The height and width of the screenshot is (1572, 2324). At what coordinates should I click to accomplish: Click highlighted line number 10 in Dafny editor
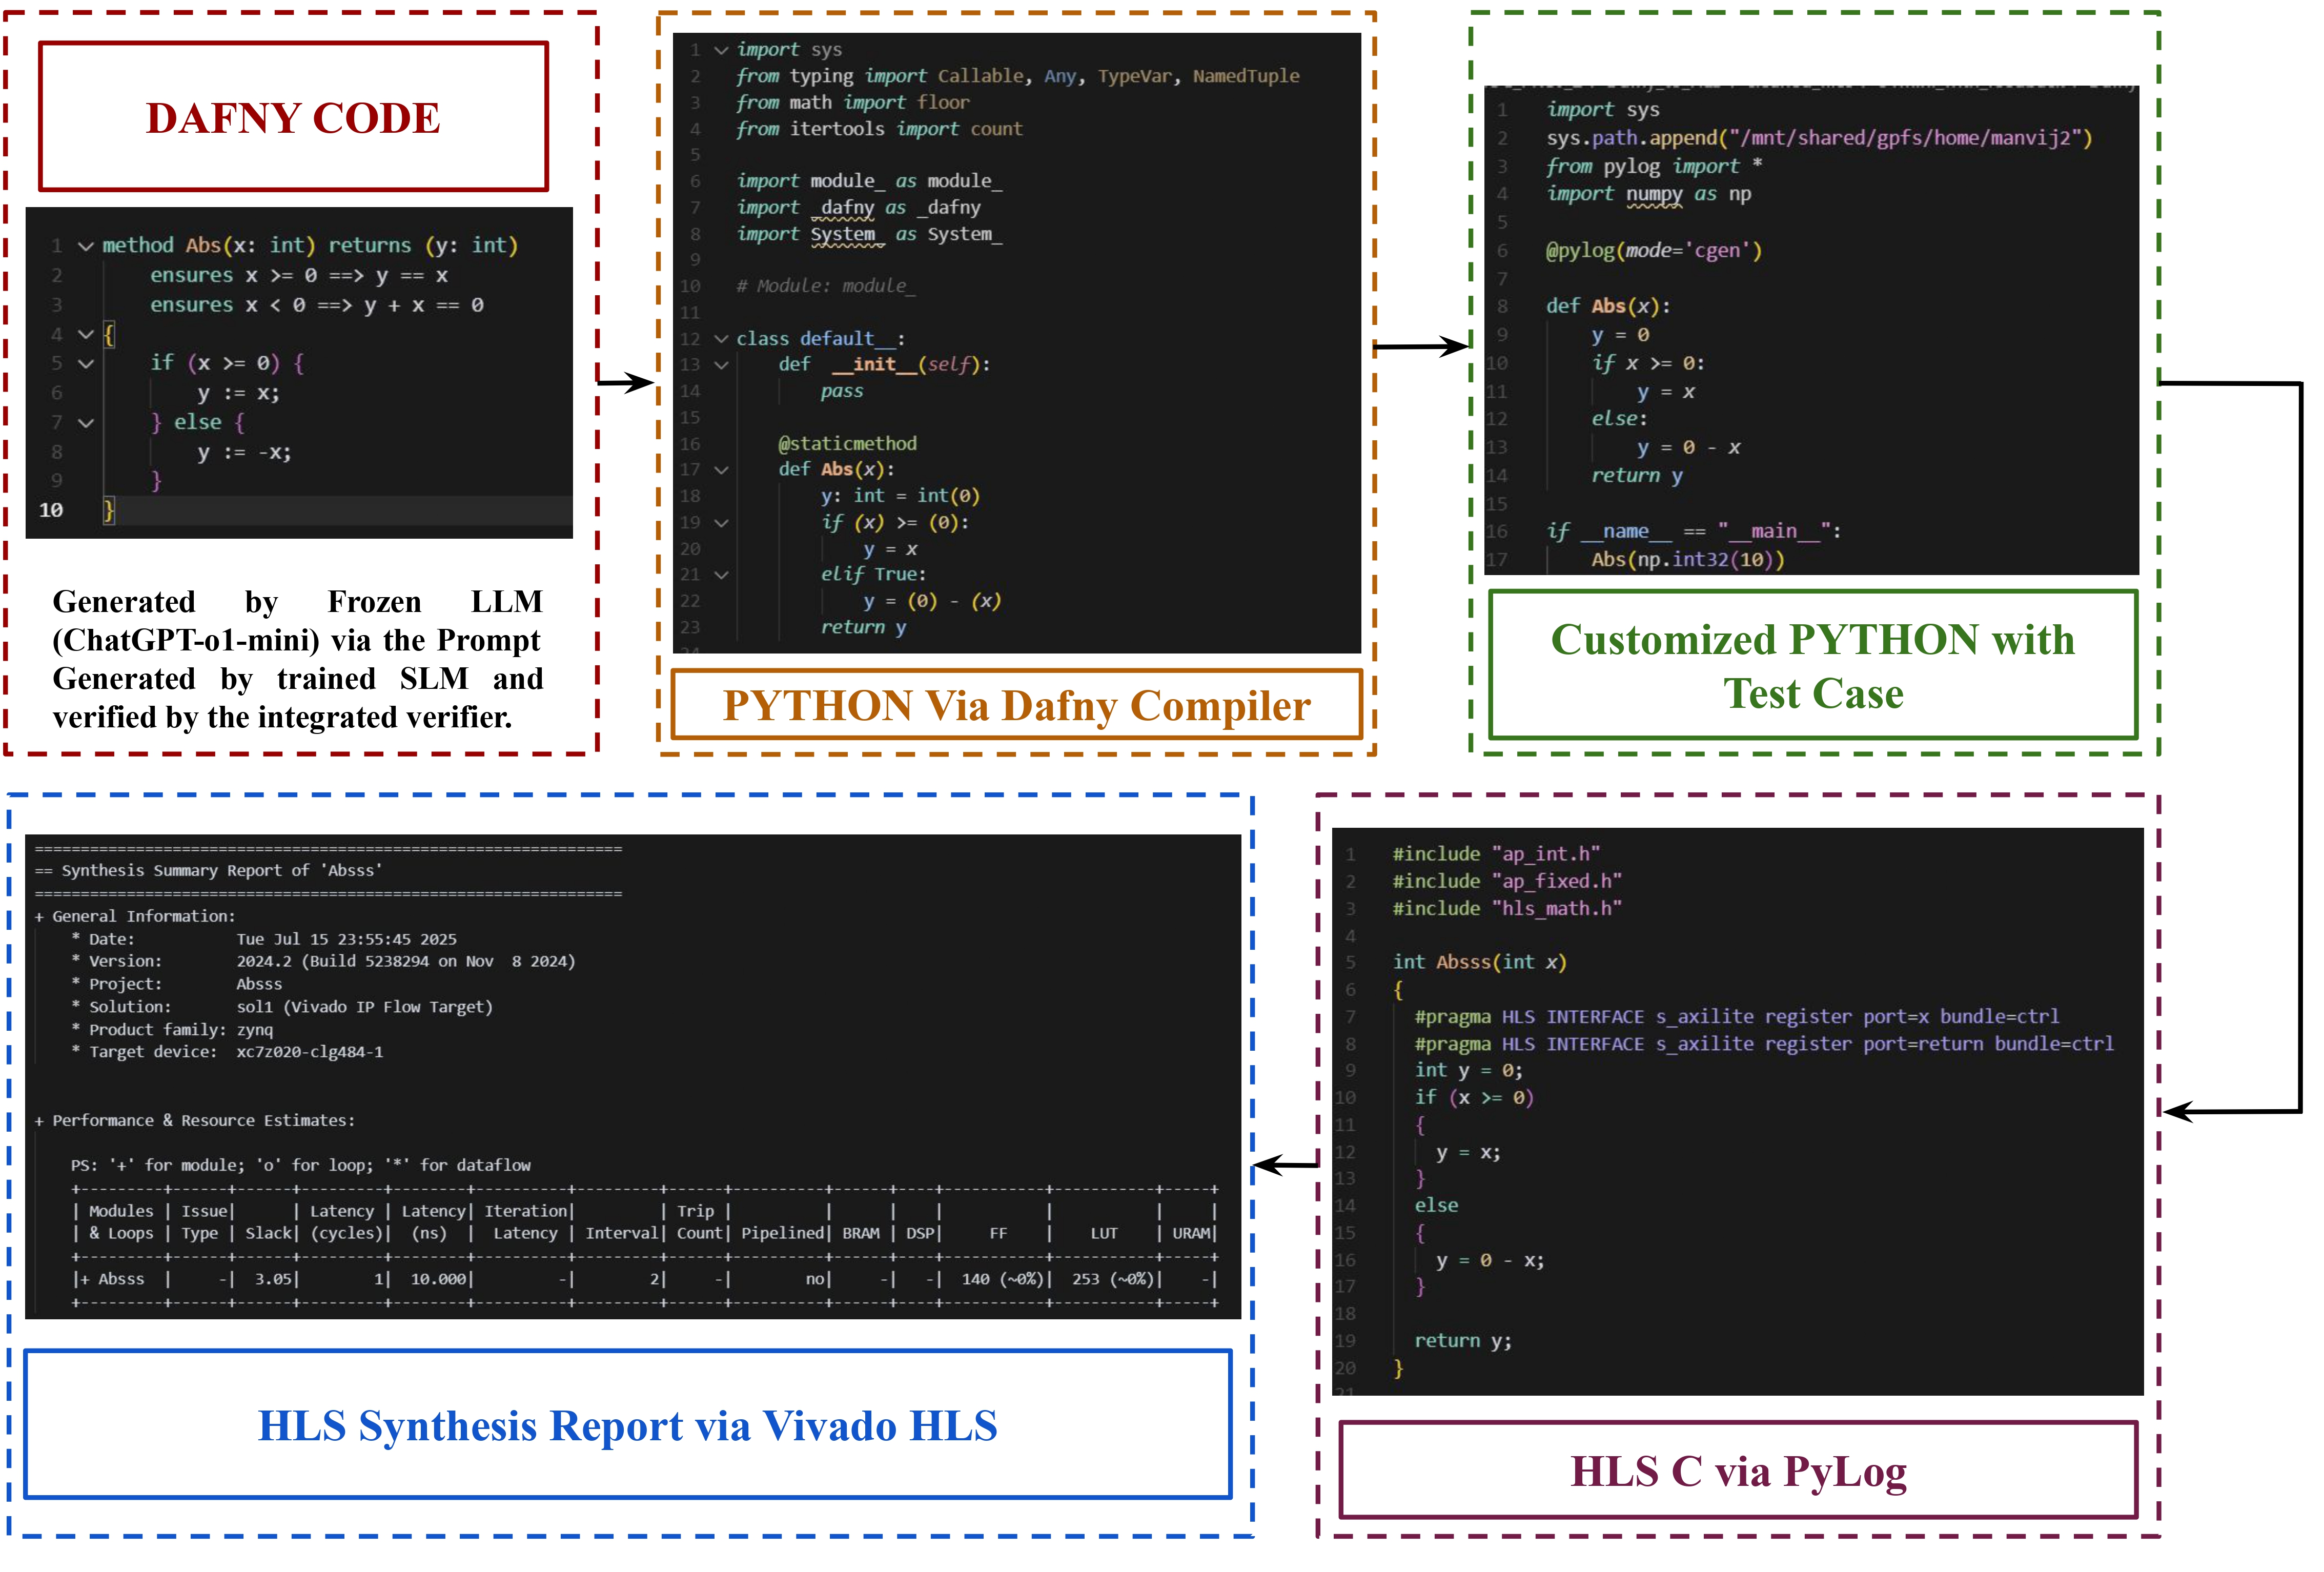tap(51, 511)
